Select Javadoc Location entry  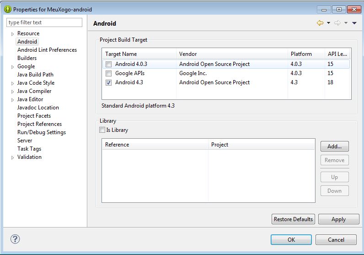pos(38,108)
